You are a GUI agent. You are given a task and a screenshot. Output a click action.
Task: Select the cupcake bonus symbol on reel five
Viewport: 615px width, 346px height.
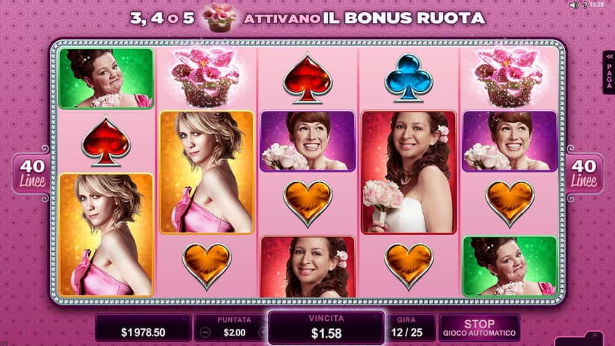click(509, 78)
